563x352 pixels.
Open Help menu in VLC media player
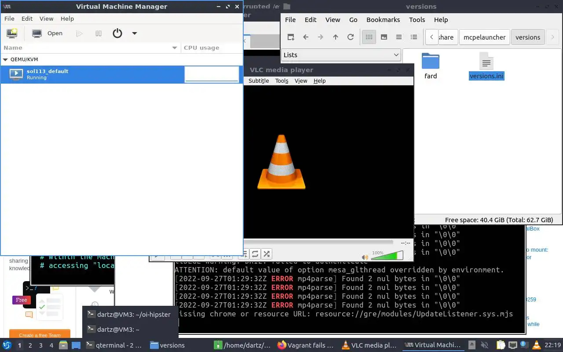319,81
